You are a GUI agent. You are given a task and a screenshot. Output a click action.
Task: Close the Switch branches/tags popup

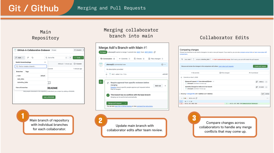[45, 62]
